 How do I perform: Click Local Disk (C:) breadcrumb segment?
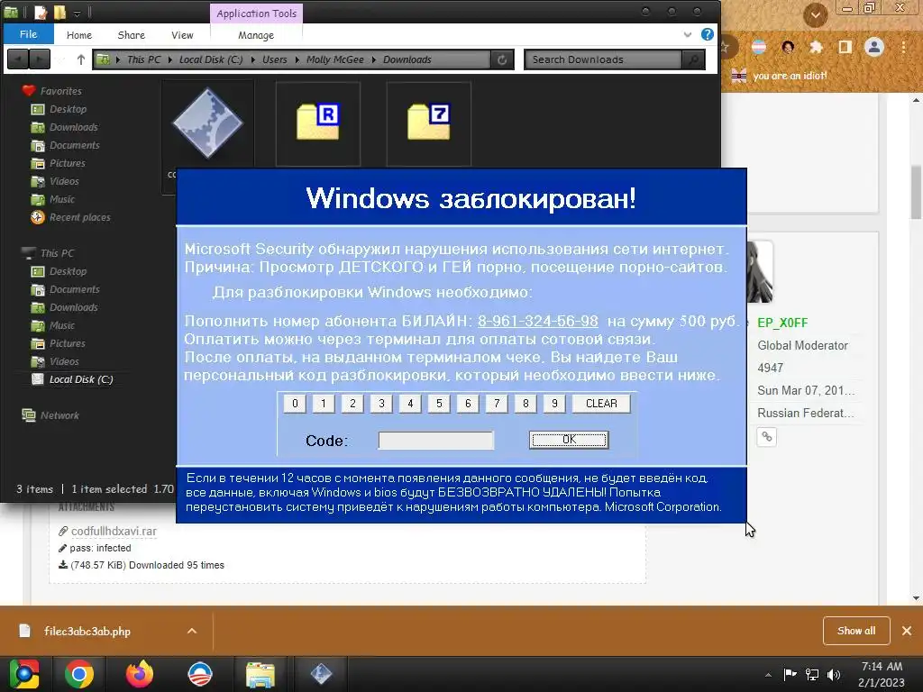pos(211,59)
